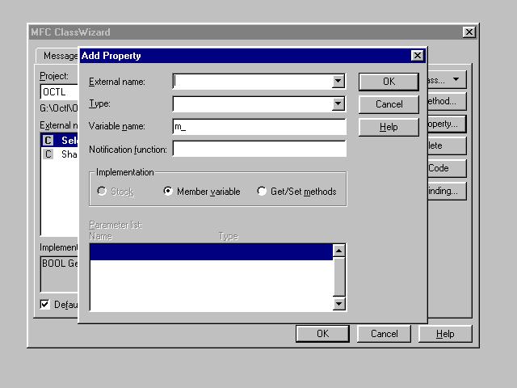Click the Variable name text field

point(258,127)
